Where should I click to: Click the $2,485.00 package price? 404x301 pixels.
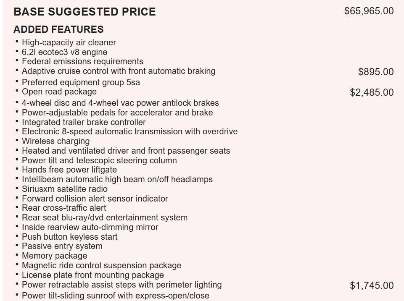tap(372, 92)
